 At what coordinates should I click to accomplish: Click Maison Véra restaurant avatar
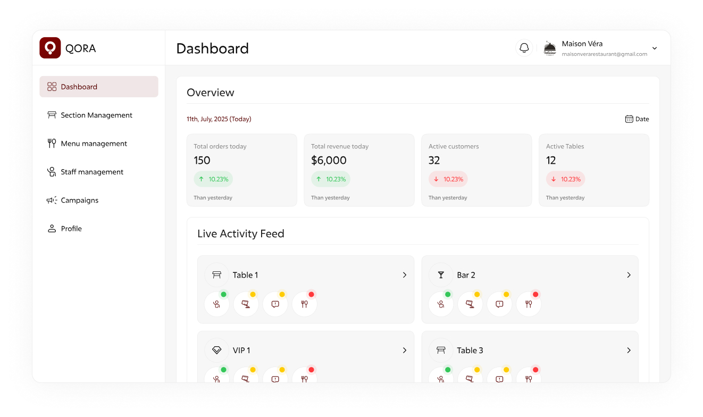click(550, 48)
